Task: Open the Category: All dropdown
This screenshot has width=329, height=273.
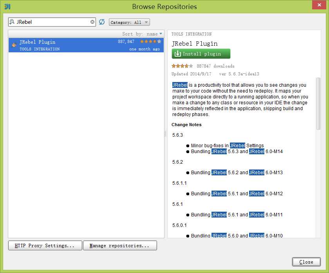Action: click(129, 22)
